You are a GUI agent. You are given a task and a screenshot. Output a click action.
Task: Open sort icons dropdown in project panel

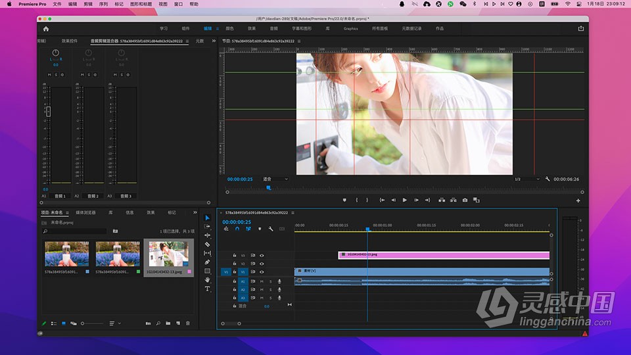coord(114,323)
